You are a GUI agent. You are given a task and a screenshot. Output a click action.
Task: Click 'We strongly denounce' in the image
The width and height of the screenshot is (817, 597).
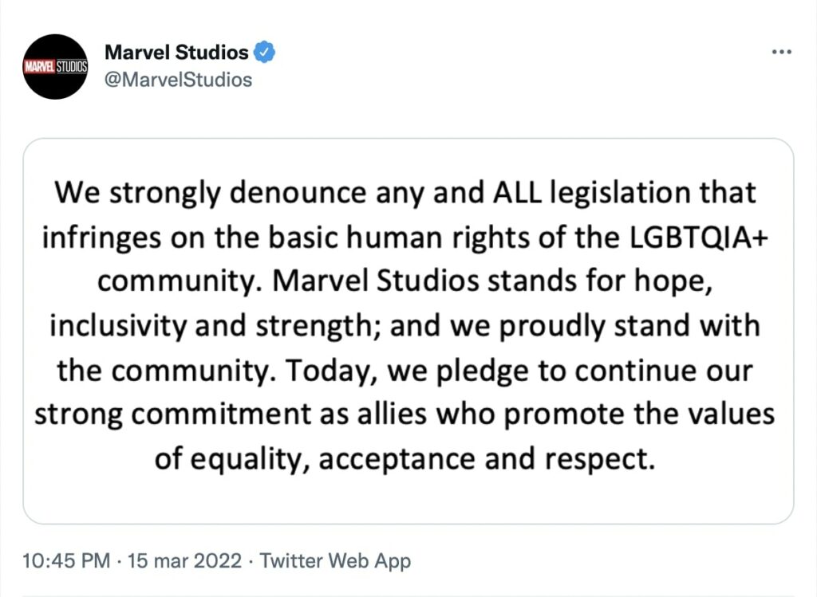pos(211,194)
